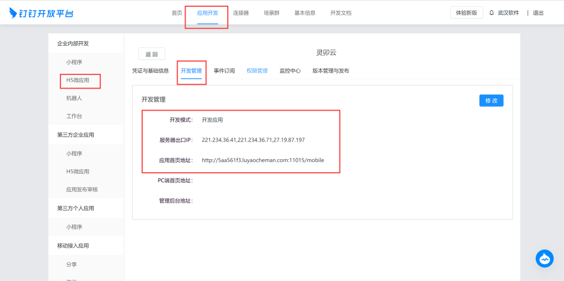Open 工作台 in the sidebar

74,116
